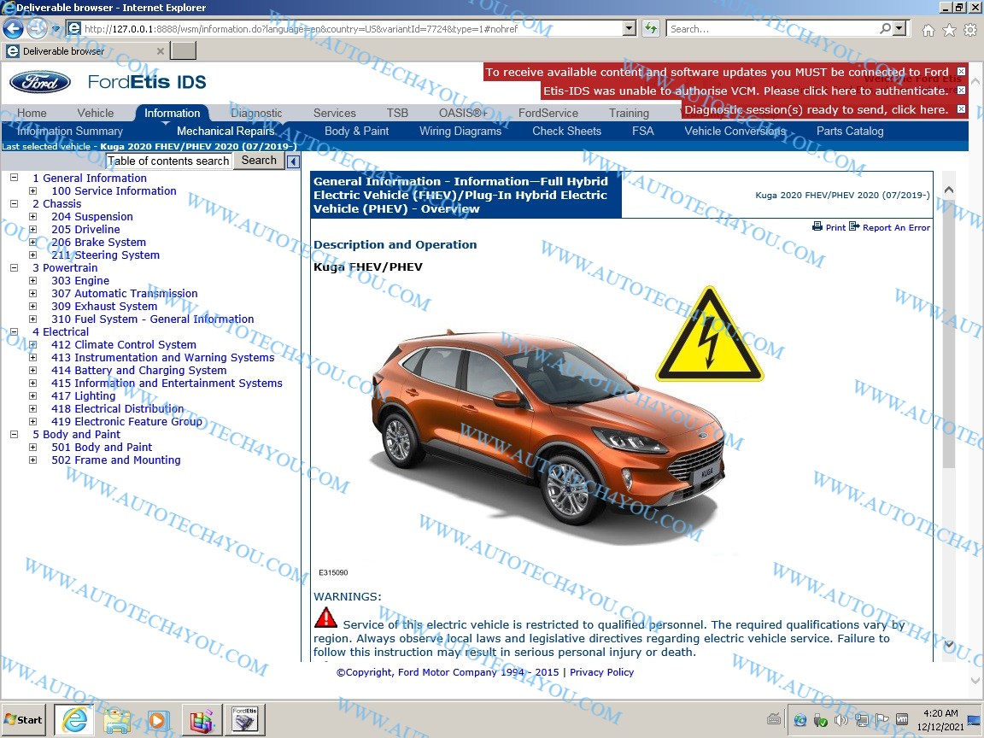Click the browser refresh icon

[x=651, y=29]
